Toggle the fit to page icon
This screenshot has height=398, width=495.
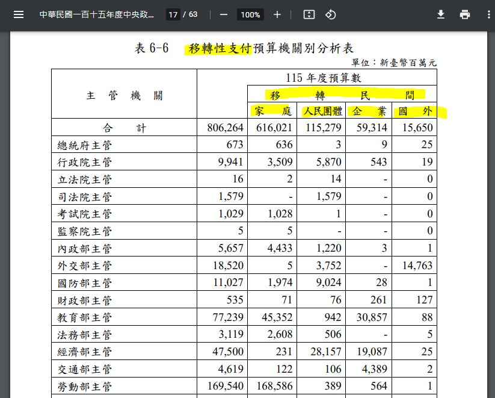click(309, 14)
